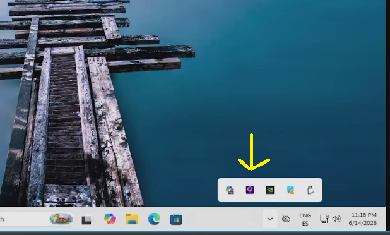Open Microsoft Store from the taskbar

[x=176, y=219]
